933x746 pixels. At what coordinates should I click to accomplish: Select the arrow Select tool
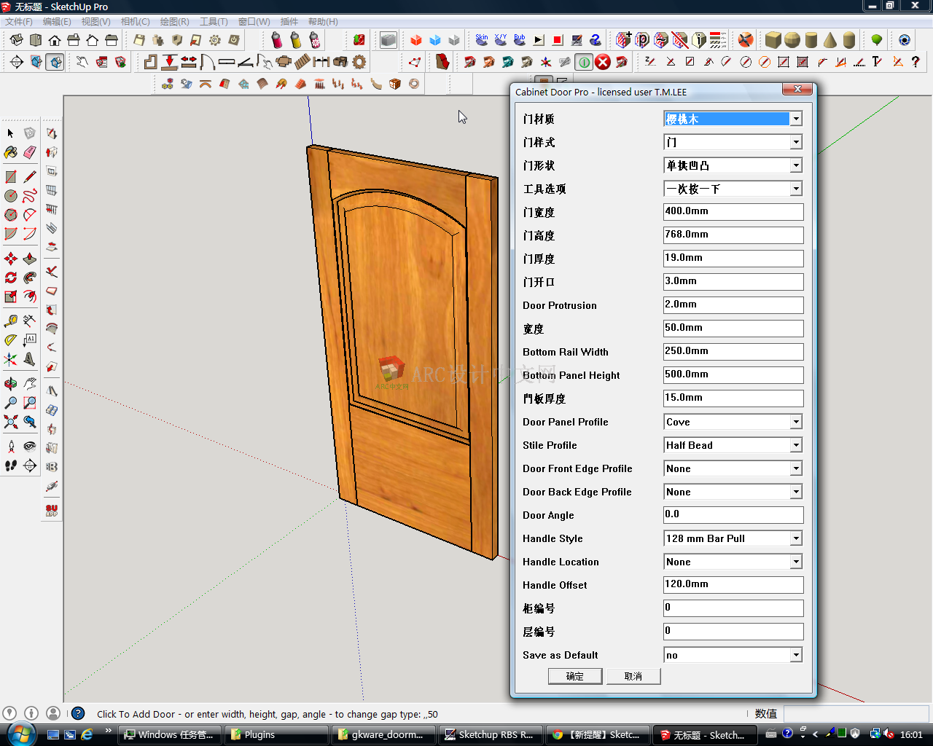pyautogui.click(x=9, y=133)
